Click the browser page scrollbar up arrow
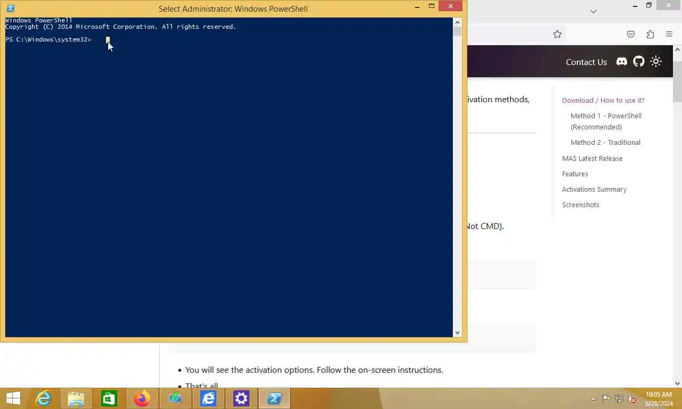The height and width of the screenshot is (409, 682). tap(677, 50)
